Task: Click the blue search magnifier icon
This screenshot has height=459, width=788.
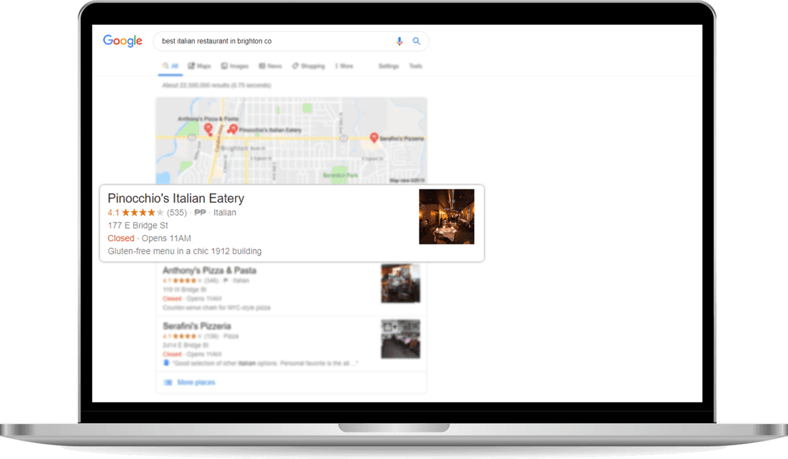Action: 417,41
